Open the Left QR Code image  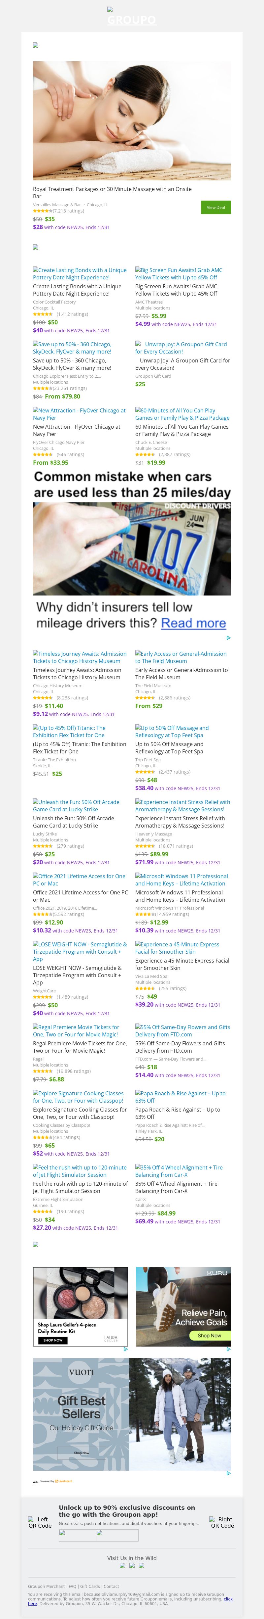pos(40,1522)
